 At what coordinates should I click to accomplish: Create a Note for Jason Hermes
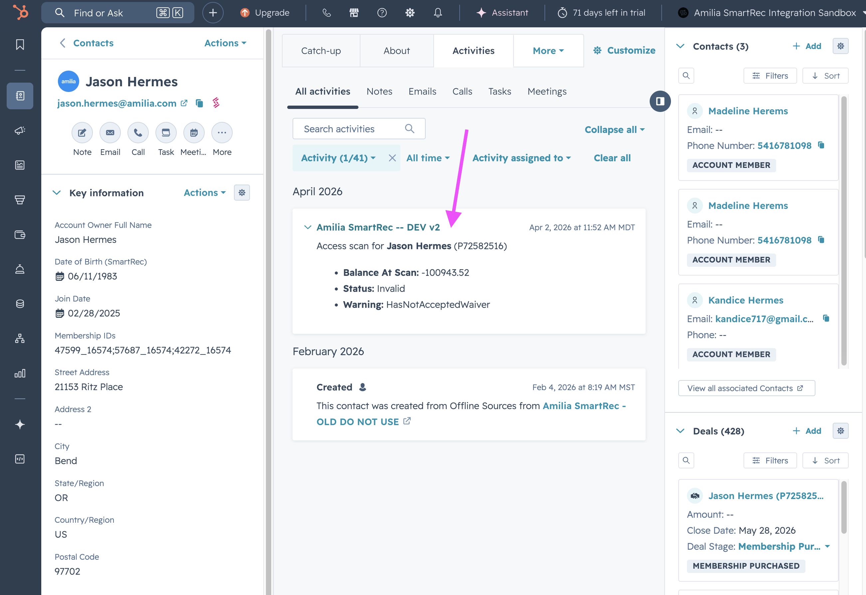(82, 133)
